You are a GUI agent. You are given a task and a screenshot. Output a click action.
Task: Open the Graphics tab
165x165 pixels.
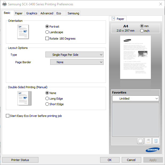click(32, 13)
